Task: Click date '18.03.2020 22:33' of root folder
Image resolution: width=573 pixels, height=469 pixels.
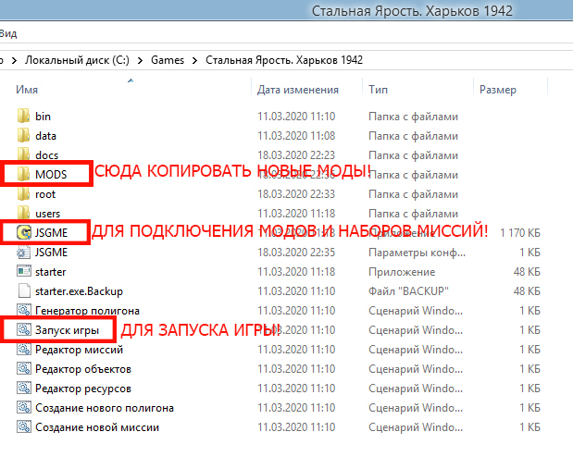Action: [296, 194]
